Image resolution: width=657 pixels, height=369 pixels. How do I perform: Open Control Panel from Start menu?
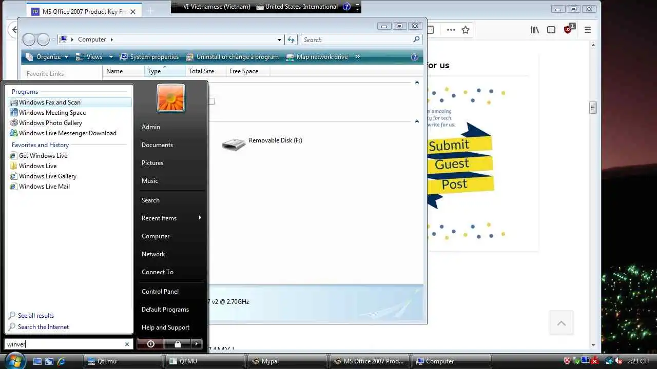pyautogui.click(x=160, y=292)
